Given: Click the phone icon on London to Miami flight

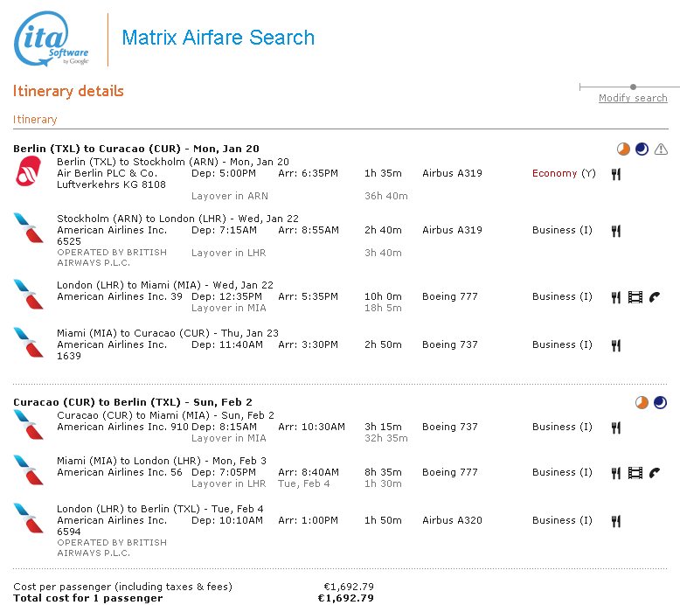Looking at the screenshot, I should pyautogui.click(x=654, y=297).
